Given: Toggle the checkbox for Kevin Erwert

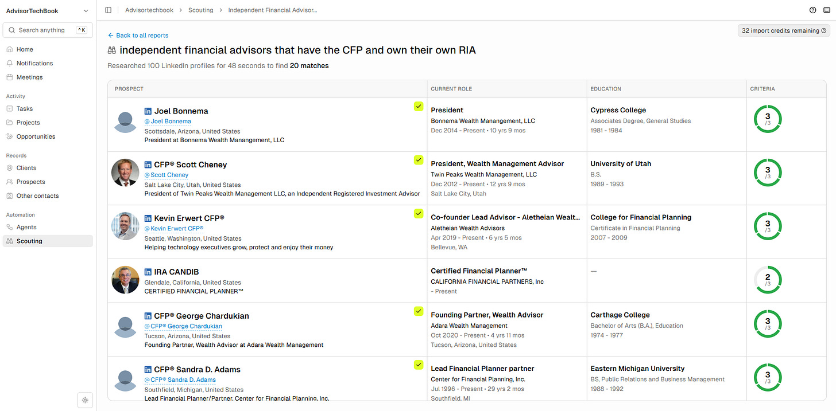Looking at the screenshot, I should point(419,214).
